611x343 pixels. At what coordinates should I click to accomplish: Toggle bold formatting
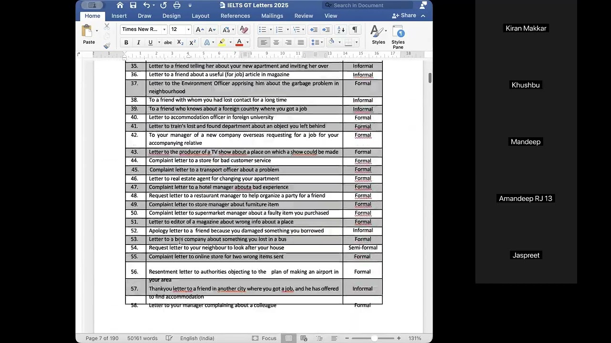(126, 42)
